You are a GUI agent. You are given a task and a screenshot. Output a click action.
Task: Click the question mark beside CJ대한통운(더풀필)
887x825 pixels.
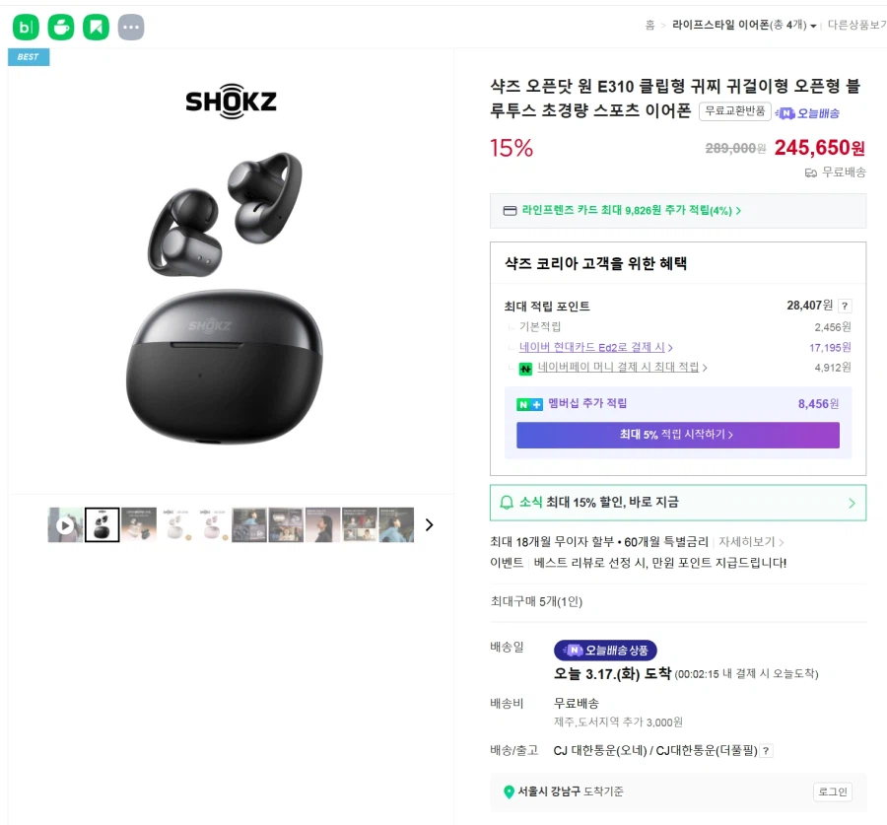tap(766, 750)
